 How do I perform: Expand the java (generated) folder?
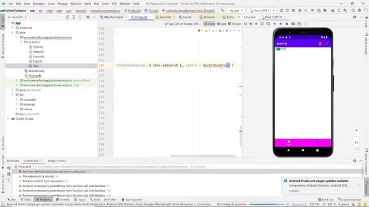click(x=13, y=90)
